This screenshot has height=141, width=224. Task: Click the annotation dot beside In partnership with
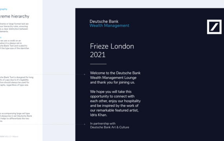tap(84, 124)
